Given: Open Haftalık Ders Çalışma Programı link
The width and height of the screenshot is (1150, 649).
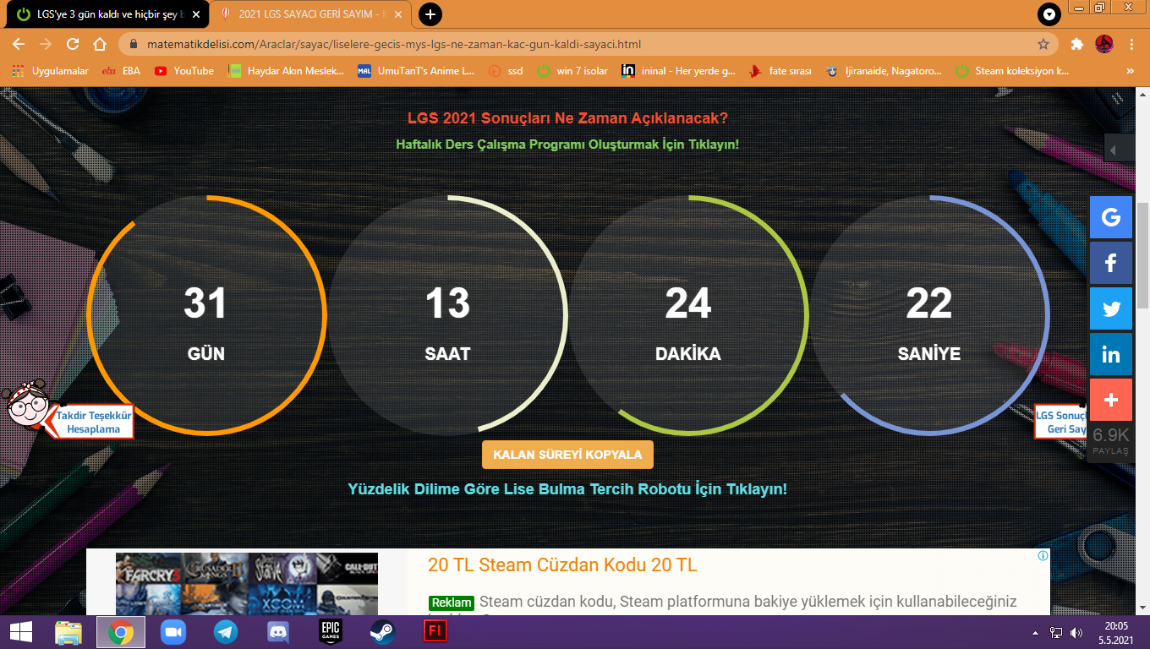Looking at the screenshot, I should 567,145.
